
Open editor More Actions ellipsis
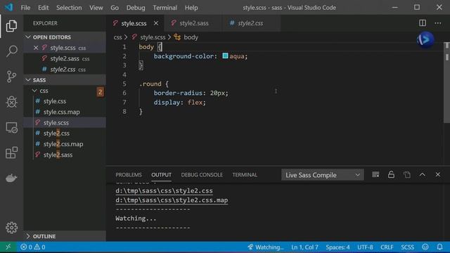click(x=437, y=23)
